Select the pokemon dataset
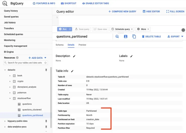This screenshot has width=186, height=133. pos(22,93)
